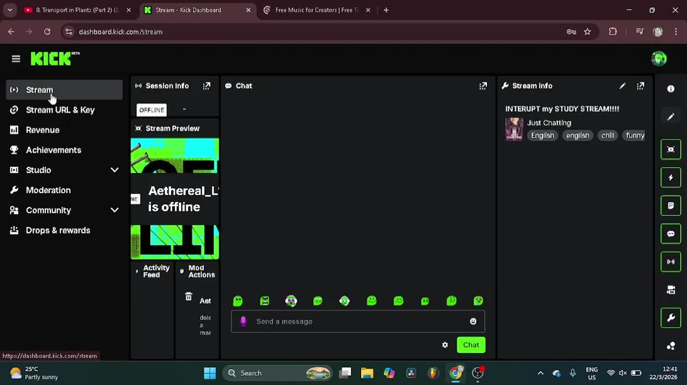Open the profile avatar menu

659,59
